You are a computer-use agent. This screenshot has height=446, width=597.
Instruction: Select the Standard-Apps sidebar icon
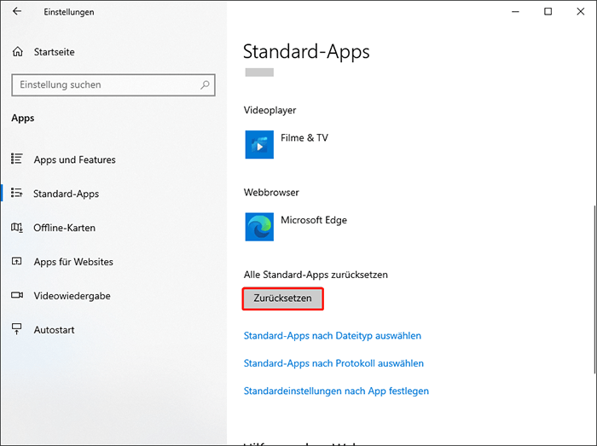[x=17, y=193]
